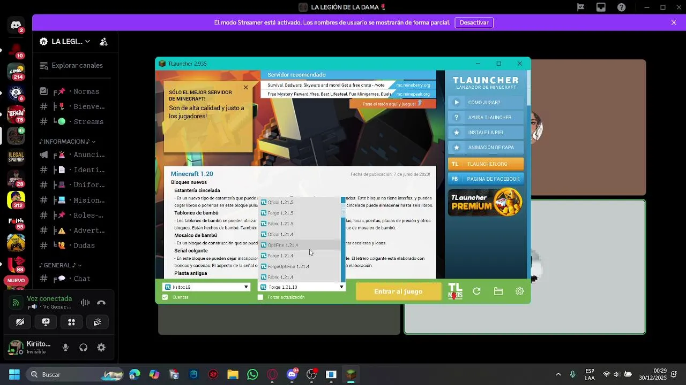Collapse the INFORMACION category
Viewport: 686px width, 385px height.
68,142
